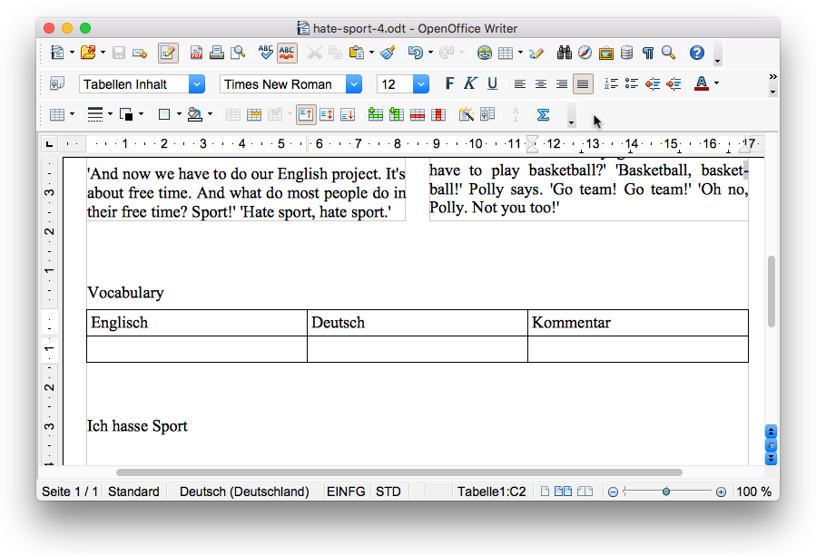Delete the current table row

[x=418, y=114]
